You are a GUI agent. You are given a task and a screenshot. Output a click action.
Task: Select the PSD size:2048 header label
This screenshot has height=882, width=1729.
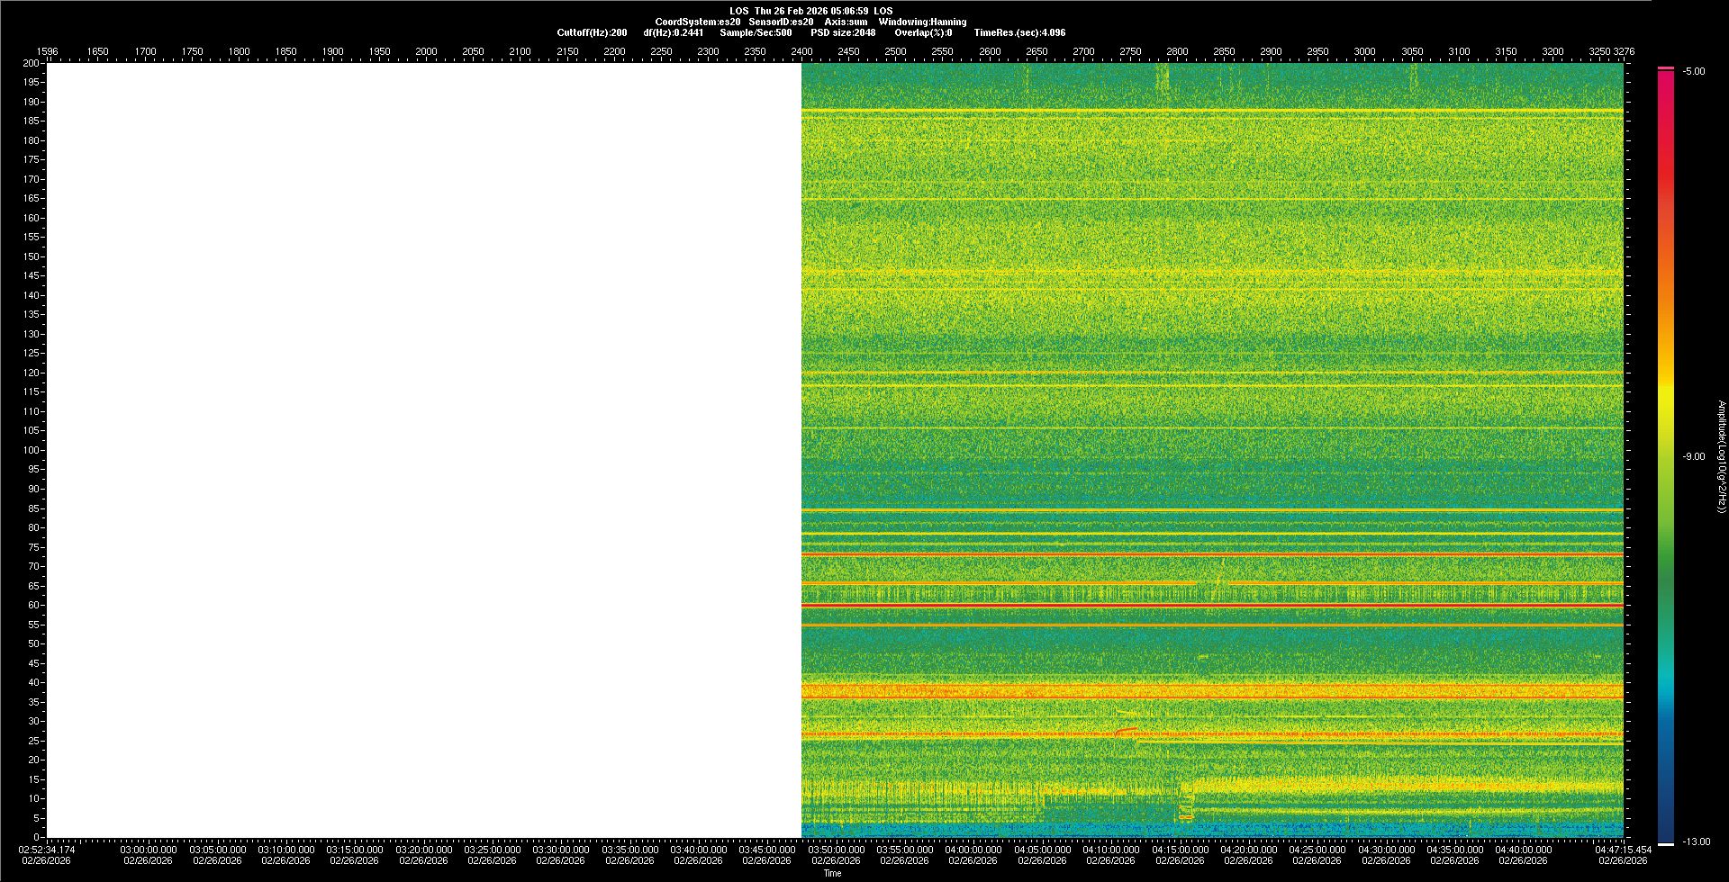(843, 32)
